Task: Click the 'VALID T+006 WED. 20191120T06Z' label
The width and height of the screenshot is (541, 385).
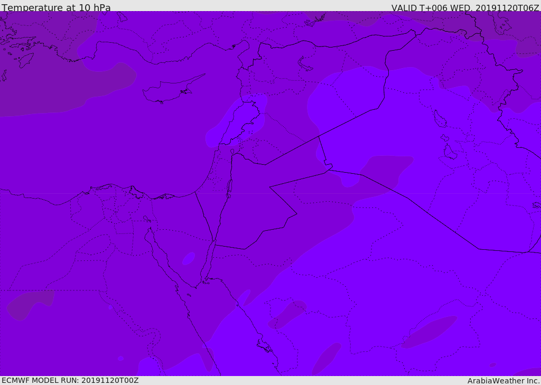Action: (465, 7)
